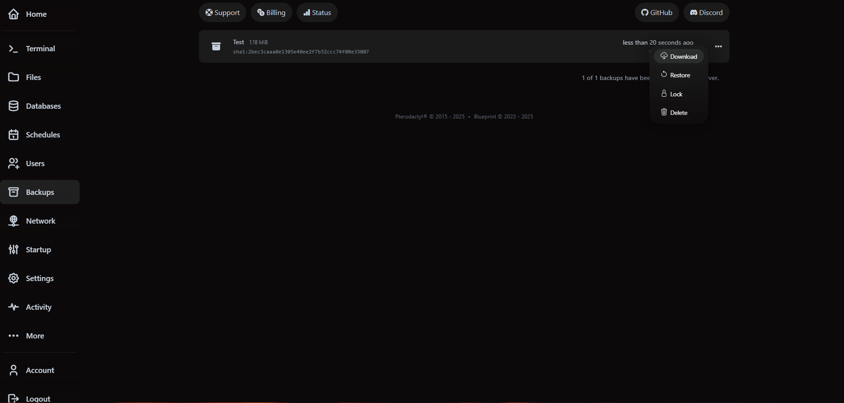Viewport: 844px width, 403px height.
Task: Open the GitHub link
Action: coord(657,12)
